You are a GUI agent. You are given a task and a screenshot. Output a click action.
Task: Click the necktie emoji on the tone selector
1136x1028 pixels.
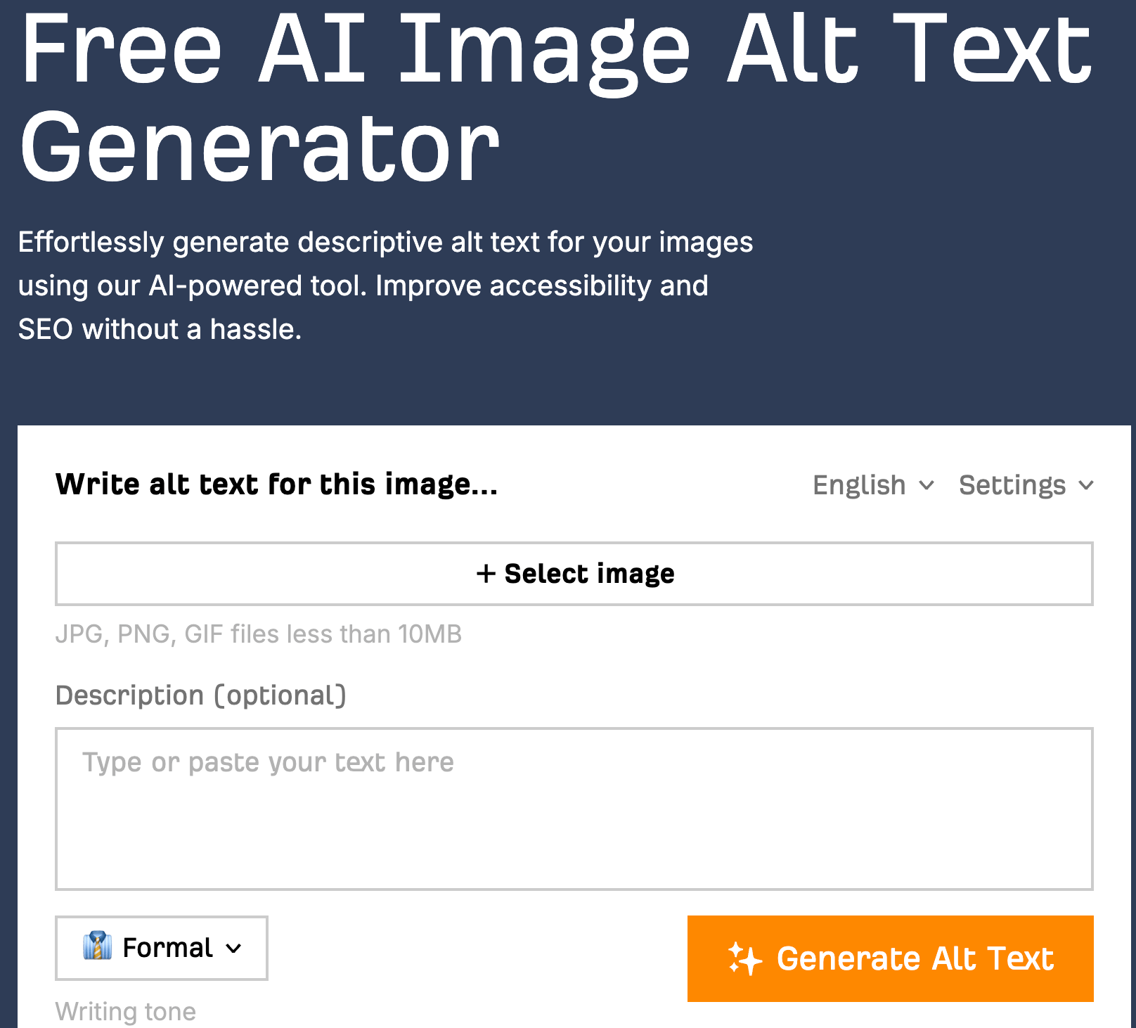click(x=98, y=948)
